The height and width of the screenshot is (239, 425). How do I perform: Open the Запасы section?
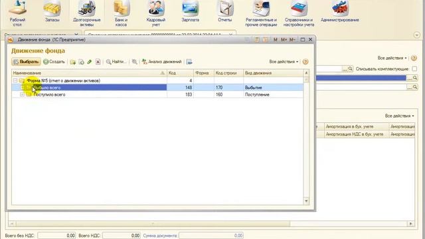pyautogui.click(x=52, y=11)
